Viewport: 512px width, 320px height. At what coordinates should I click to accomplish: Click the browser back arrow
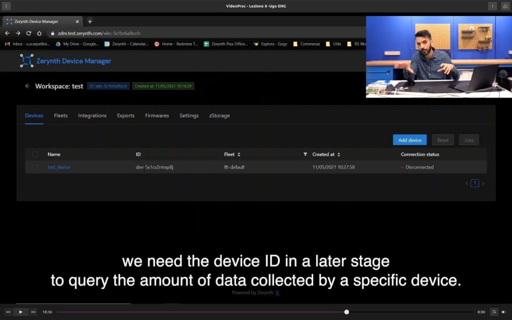(x=7, y=33)
